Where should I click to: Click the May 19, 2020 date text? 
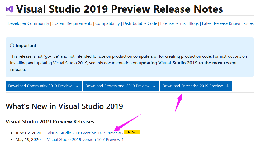[28, 140]
